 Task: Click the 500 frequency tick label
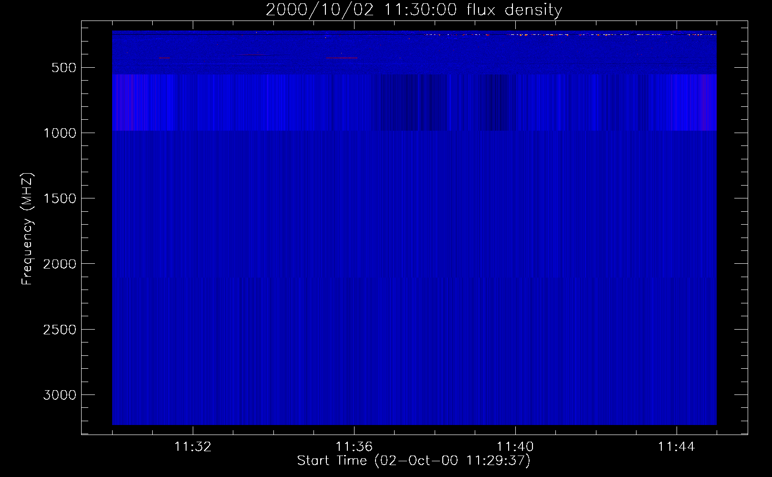(x=64, y=68)
